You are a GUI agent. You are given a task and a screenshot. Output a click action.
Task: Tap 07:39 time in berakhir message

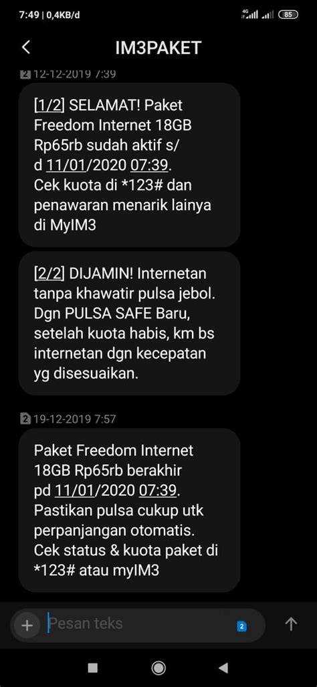coord(158,491)
